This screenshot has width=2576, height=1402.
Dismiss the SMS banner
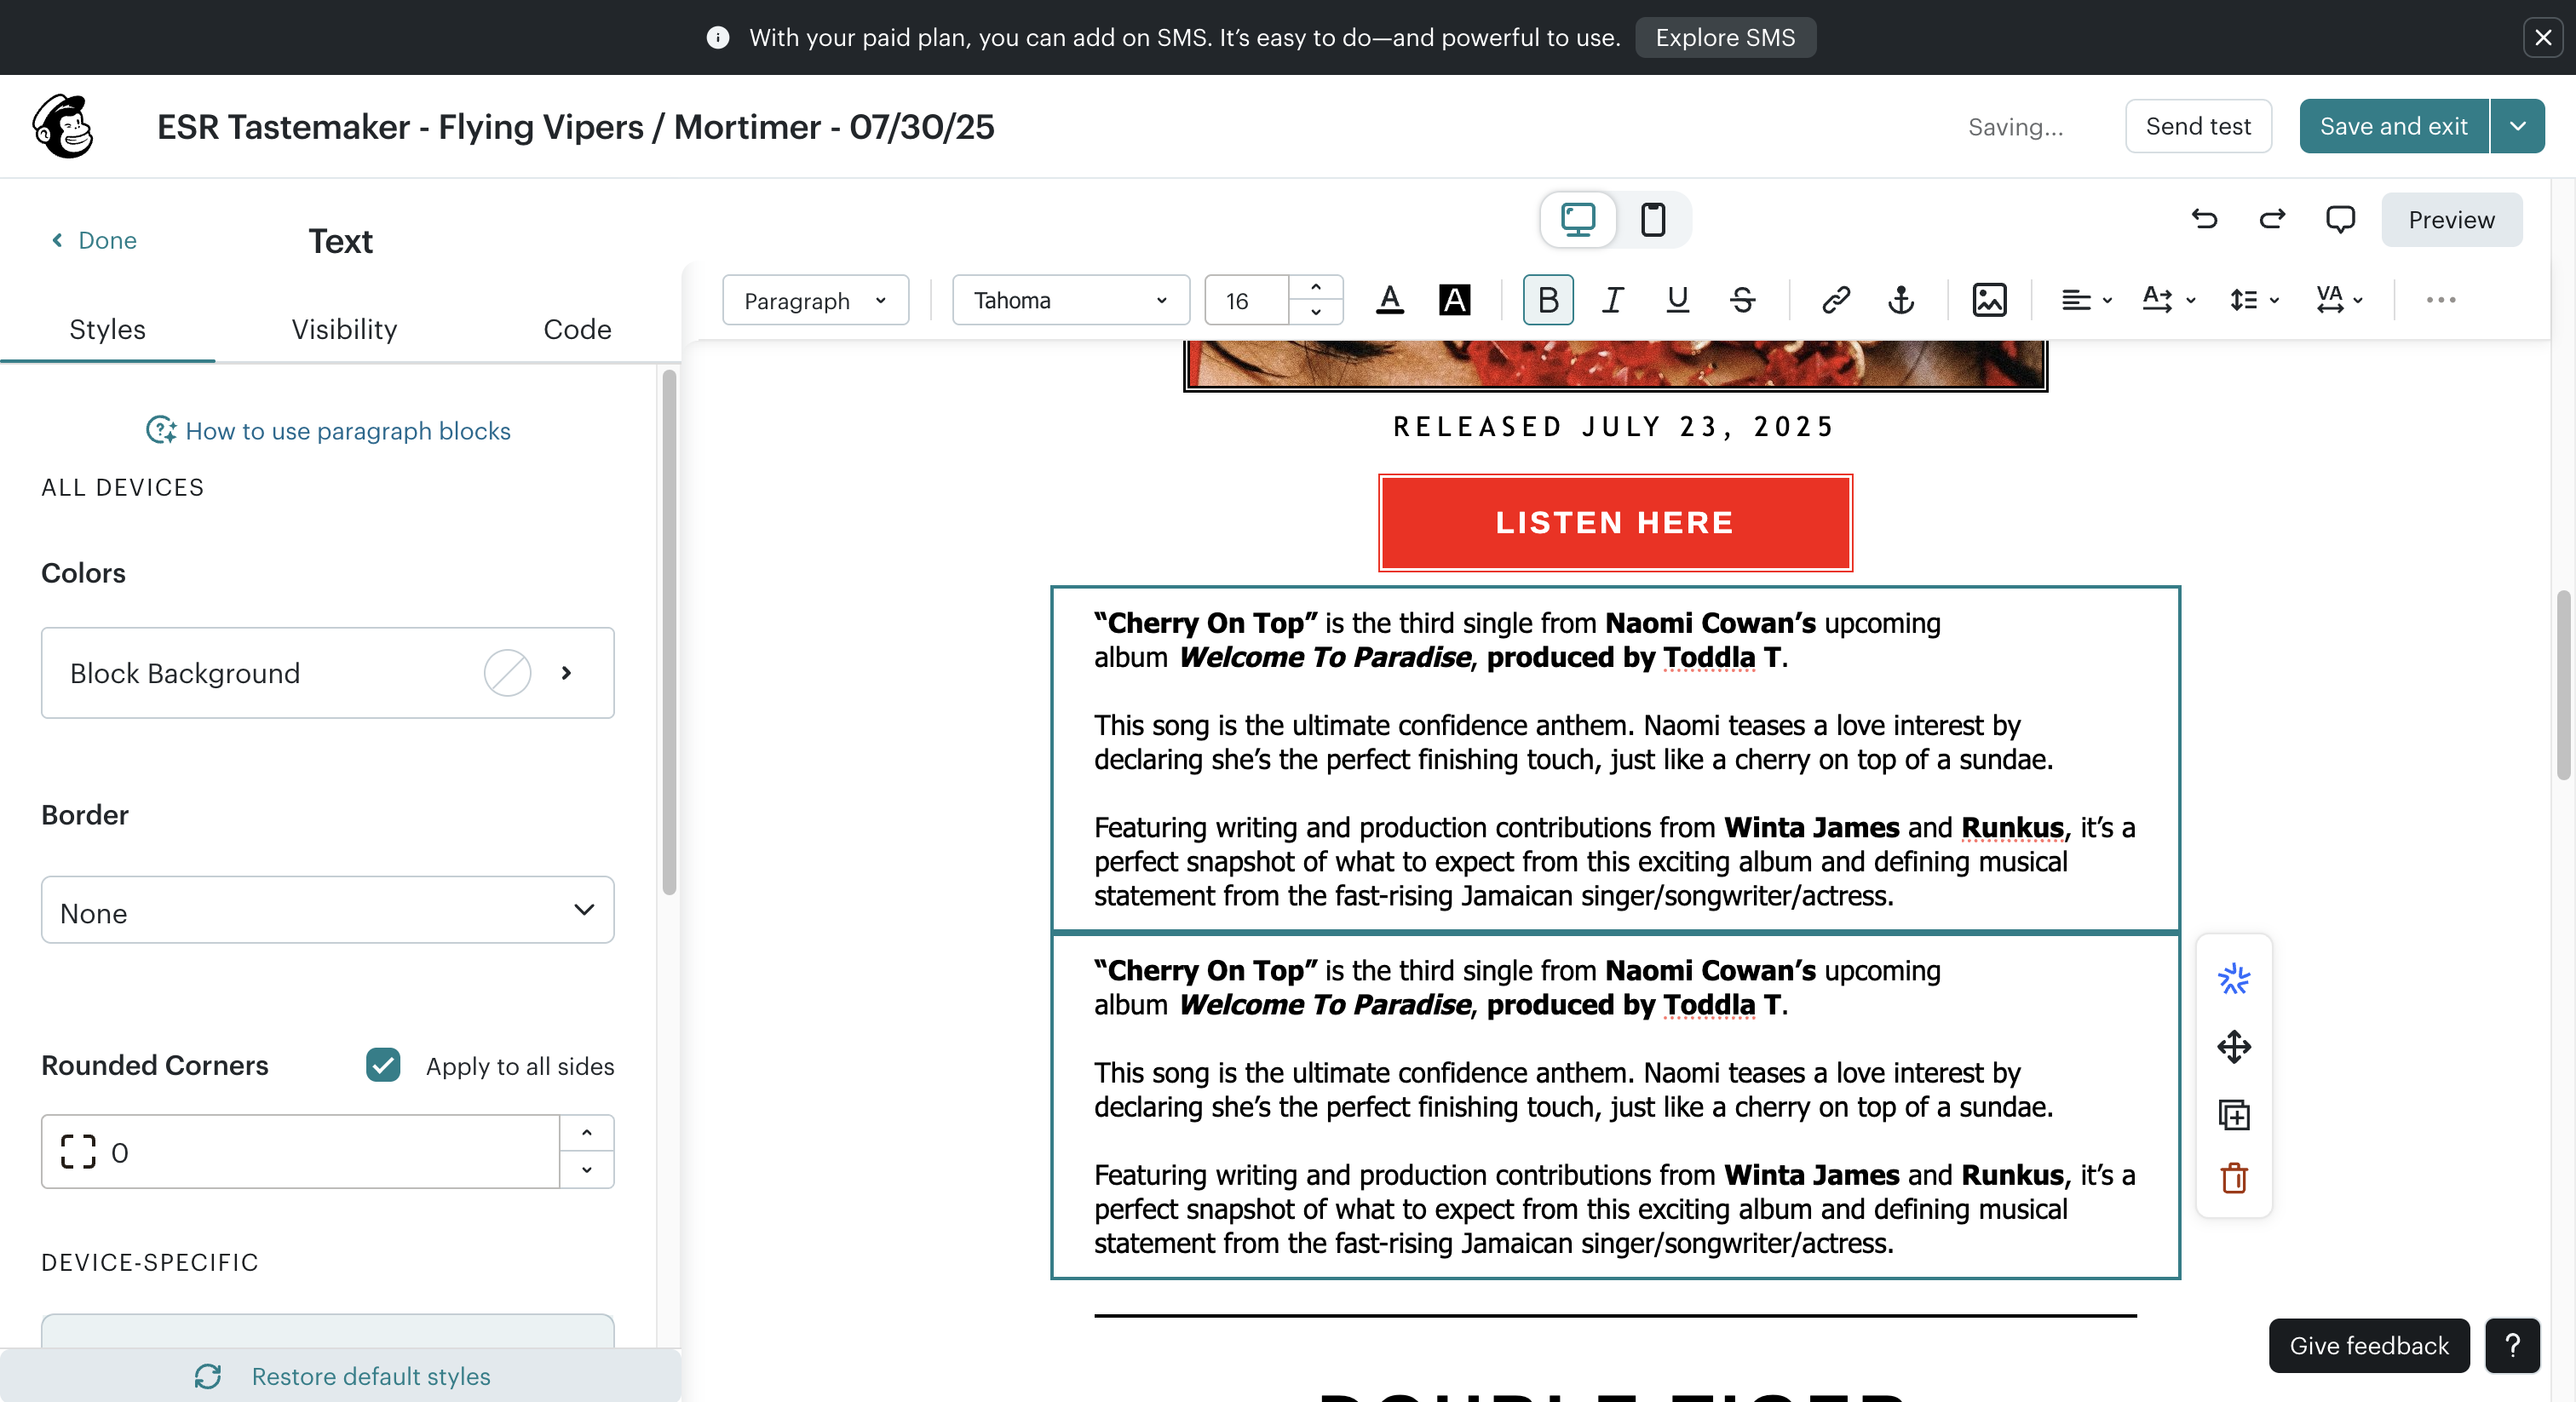tap(2543, 37)
